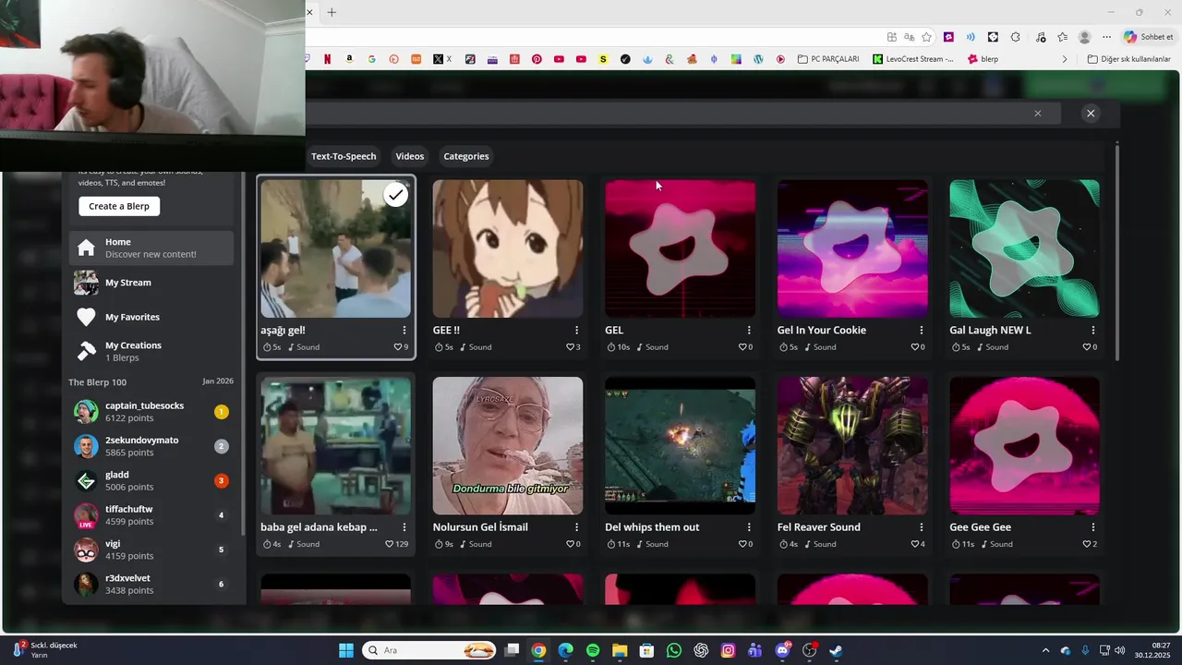Open options menu for 'Gal Laugh NEW L'

[x=1093, y=330]
